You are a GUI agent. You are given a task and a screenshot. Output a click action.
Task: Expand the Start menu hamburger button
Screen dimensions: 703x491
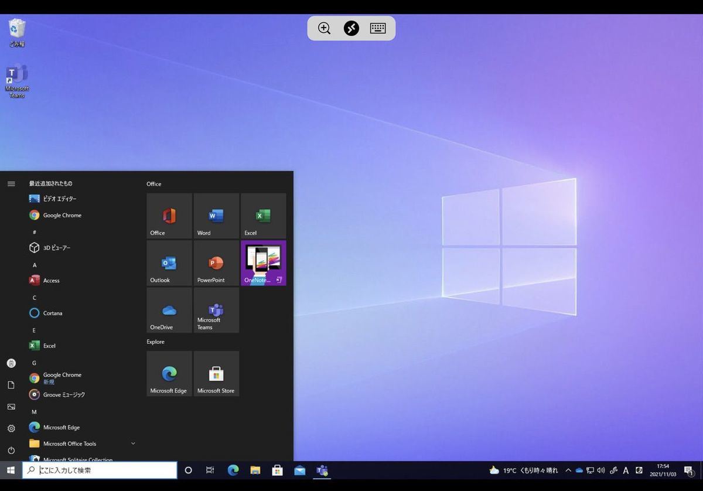click(11, 183)
